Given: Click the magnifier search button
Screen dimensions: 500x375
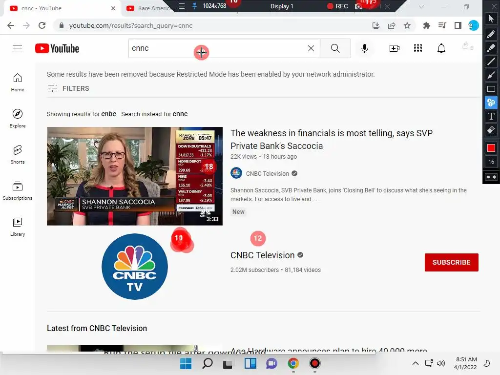Looking at the screenshot, I should tap(335, 48).
